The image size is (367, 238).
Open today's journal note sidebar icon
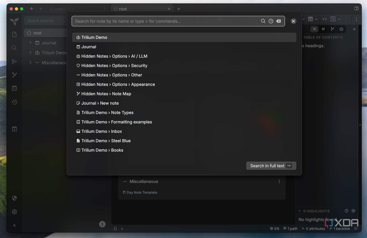point(14,129)
